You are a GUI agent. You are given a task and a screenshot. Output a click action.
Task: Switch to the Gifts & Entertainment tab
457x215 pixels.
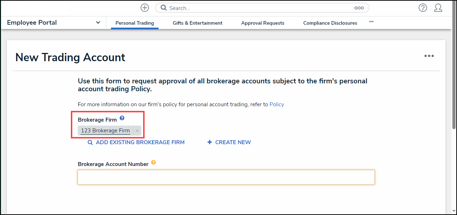coord(198,23)
